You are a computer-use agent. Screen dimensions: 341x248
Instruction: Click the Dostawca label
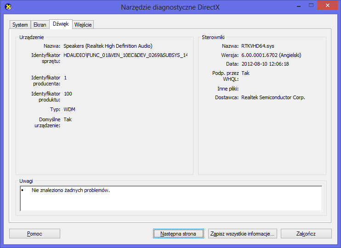point(227,97)
